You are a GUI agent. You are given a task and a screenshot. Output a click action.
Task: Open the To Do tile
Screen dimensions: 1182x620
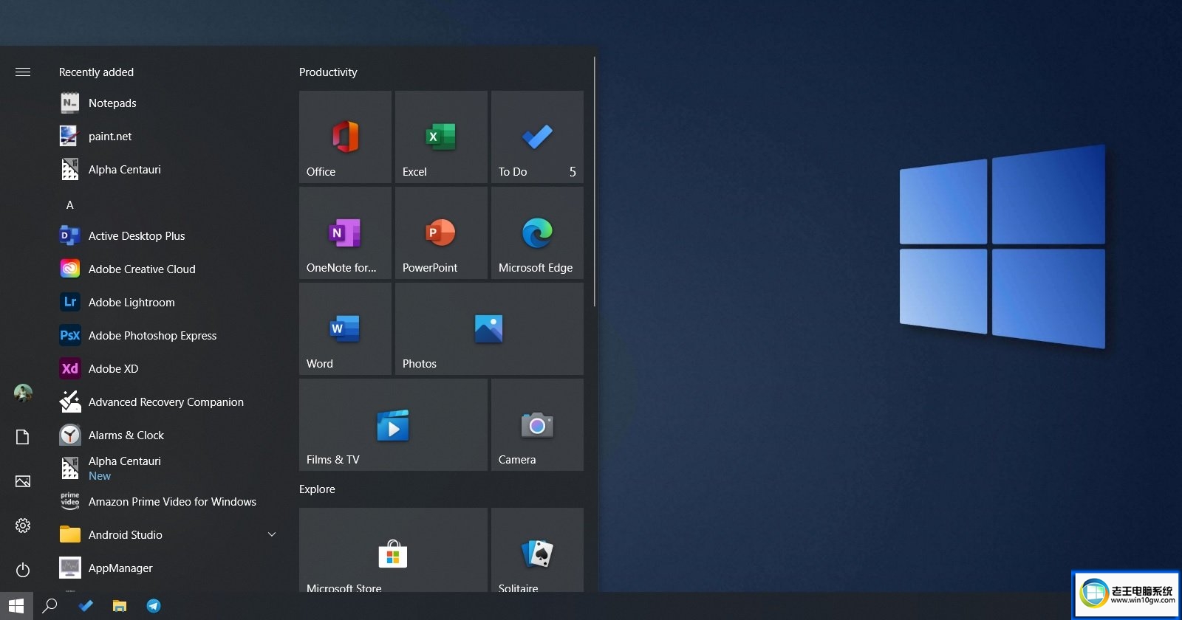[x=537, y=137]
